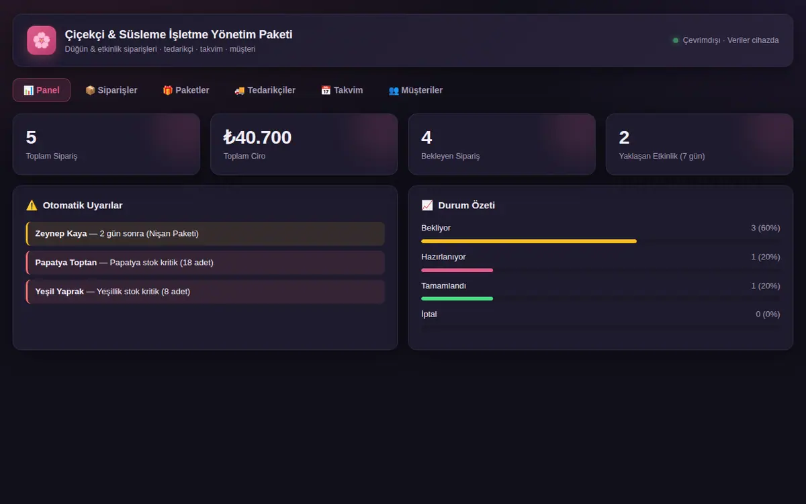Screen dimensions: 806x504
Task: Click the Toplam Ciro stat card
Action: click(304, 144)
